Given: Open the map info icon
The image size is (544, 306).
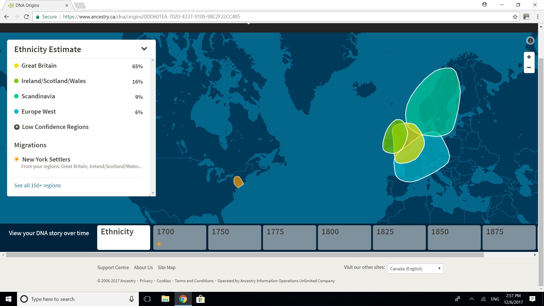Looking at the screenshot, I should pyautogui.click(x=530, y=41).
